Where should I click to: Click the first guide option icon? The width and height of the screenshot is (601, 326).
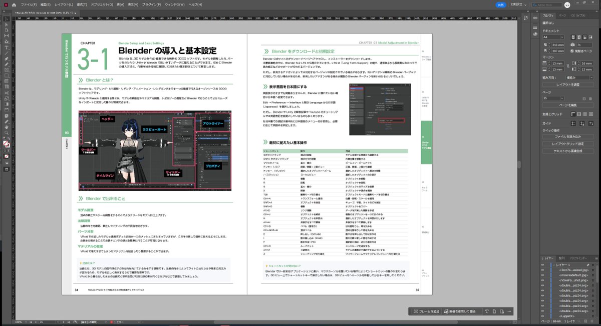point(573,123)
